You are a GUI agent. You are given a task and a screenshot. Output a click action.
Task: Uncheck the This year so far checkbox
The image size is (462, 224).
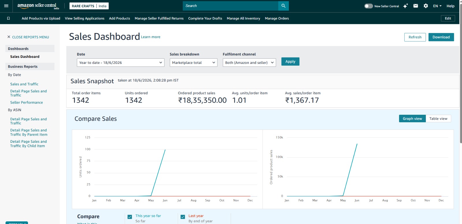pyautogui.click(x=130, y=217)
